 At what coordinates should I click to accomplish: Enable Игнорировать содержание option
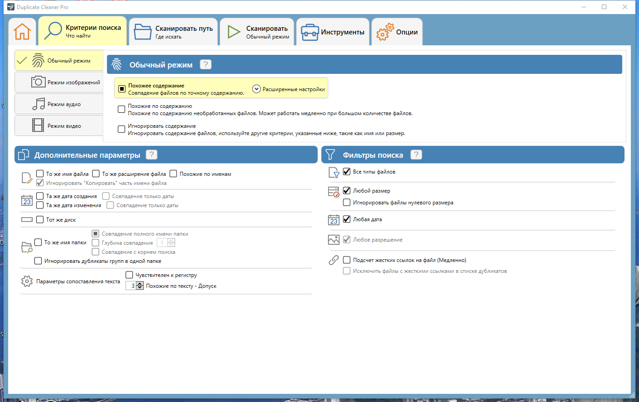click(121, 129)
